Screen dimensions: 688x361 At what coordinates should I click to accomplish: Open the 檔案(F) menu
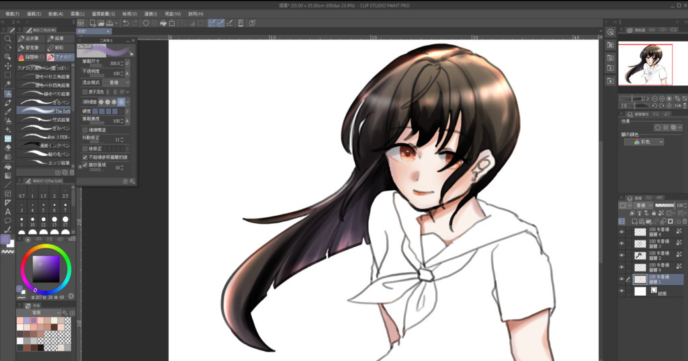pos(12,13)
